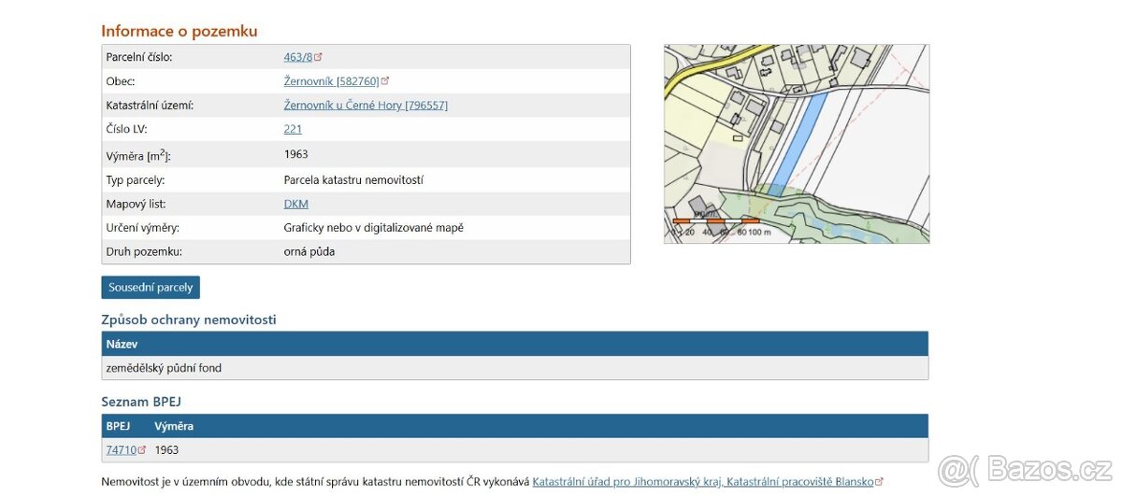Image resolution: width=1122 pixels, height=497 pixels.
Task: Click the 'Název' column header
Action: point(122,344)
